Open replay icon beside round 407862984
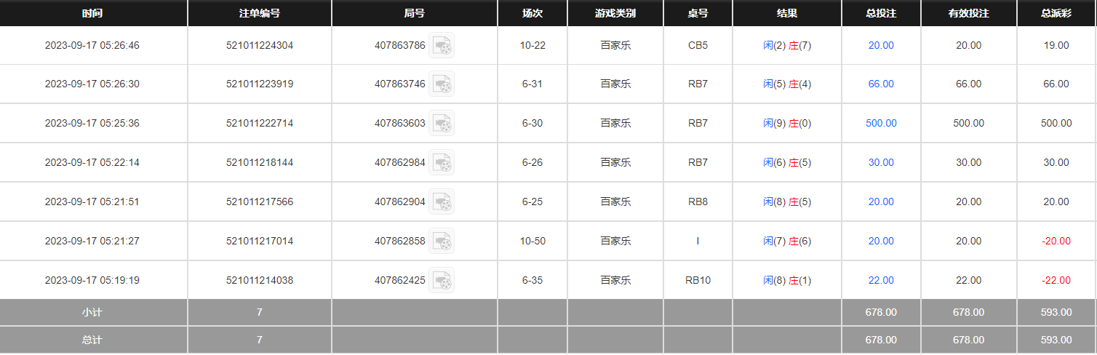The width and height of the screenshot is (1097, 355). click(442, 162)
